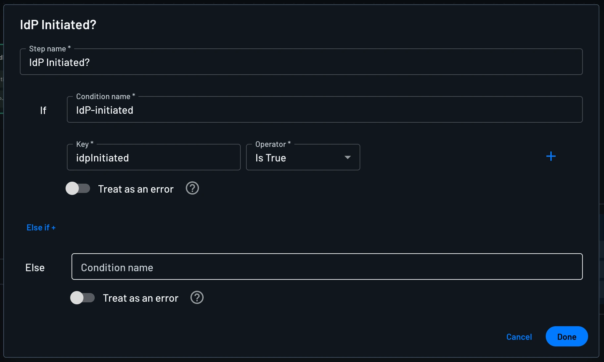
Task: Click the Key field containing "idpInitiated"
Action: (153, 158)
